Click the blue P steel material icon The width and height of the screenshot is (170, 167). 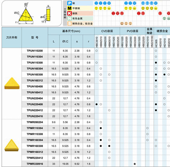point(69,3)
